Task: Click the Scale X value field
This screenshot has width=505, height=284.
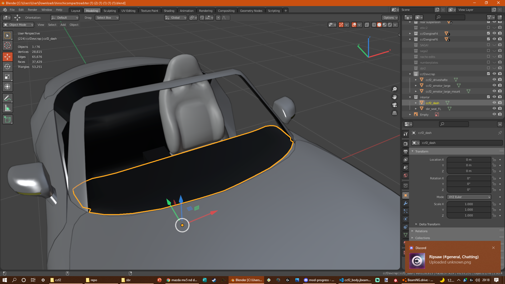Action: click(x=468, y=204)
